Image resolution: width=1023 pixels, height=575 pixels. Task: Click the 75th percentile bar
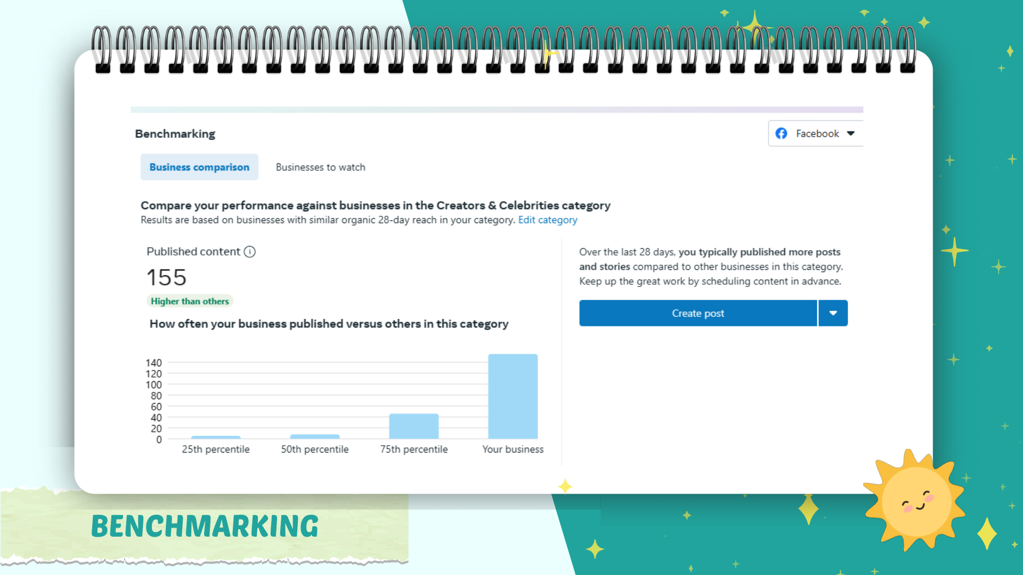click(413, 426)
